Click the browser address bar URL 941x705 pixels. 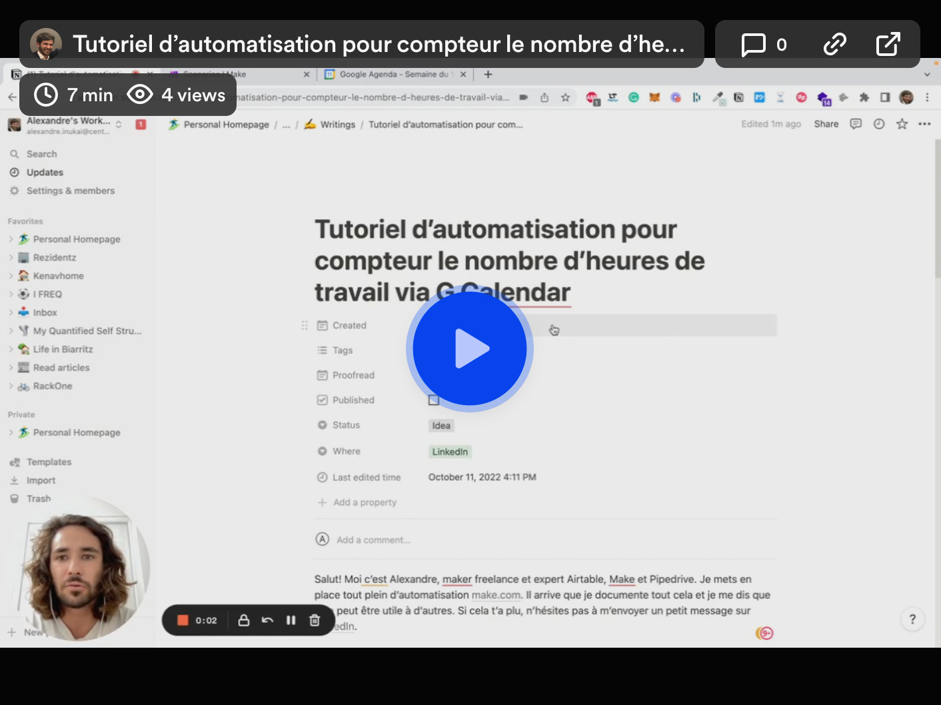(373, 97)
